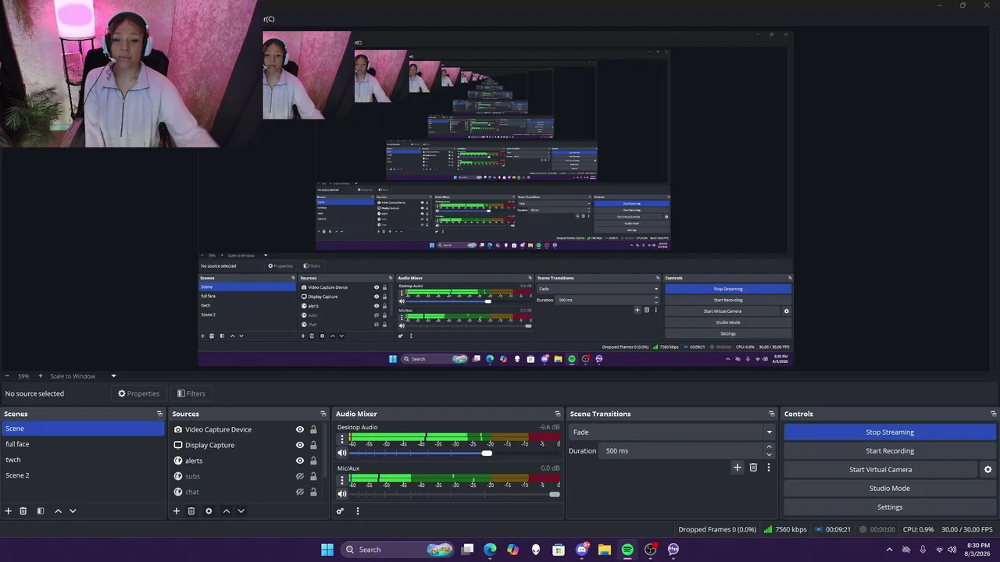1000x562 pixels.
Task: Open Audio Mixer toolbar three-dot menu
Action: coord(358,511)
